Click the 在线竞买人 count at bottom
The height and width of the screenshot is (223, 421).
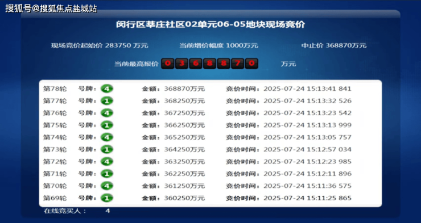pos(108,211)
